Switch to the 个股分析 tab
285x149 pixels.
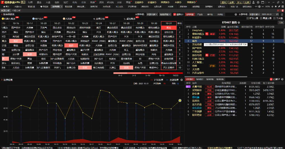[x=16, y=11]
